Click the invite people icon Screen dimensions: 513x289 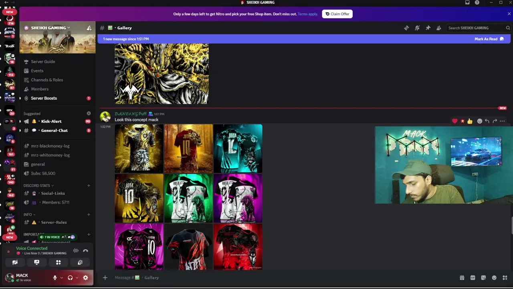(x=89, y=28)
